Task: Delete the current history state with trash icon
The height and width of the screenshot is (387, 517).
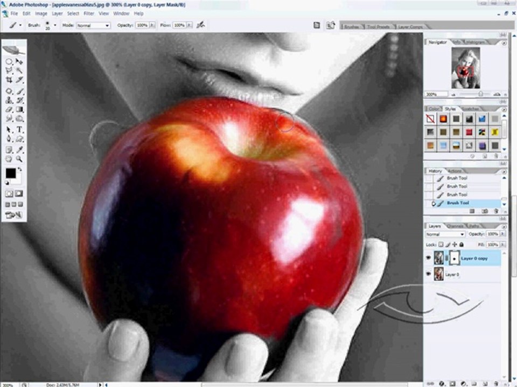Action: pyautogui.click(x=496, y=211)
